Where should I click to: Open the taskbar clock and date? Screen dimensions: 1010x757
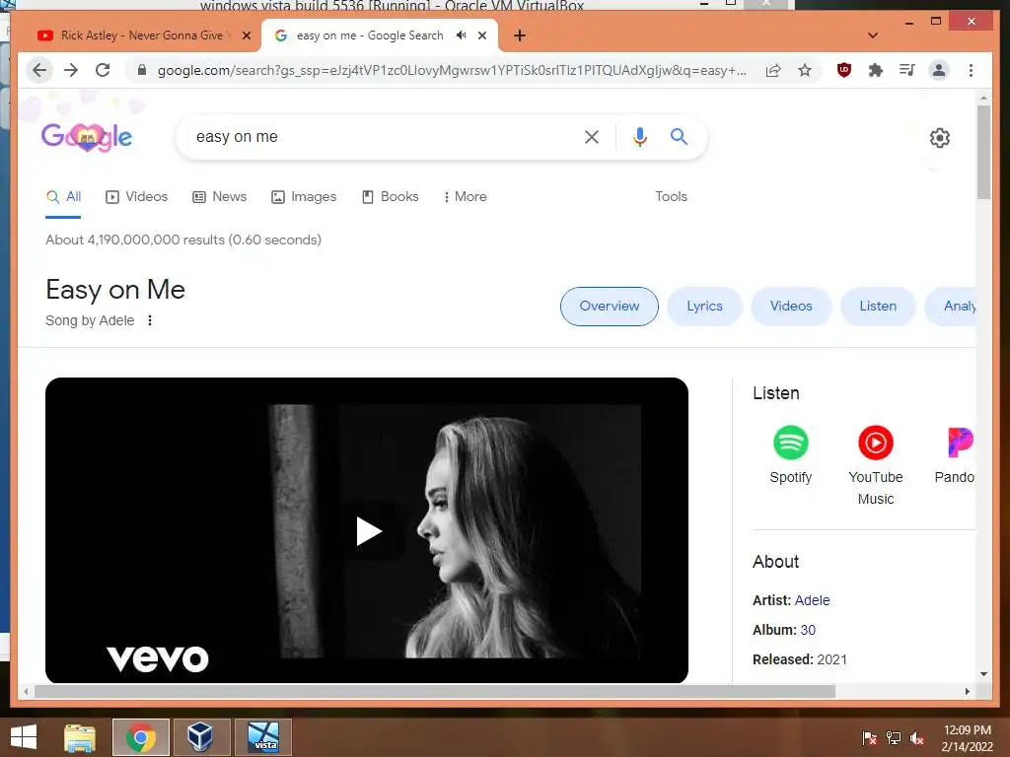coord(968,738)
